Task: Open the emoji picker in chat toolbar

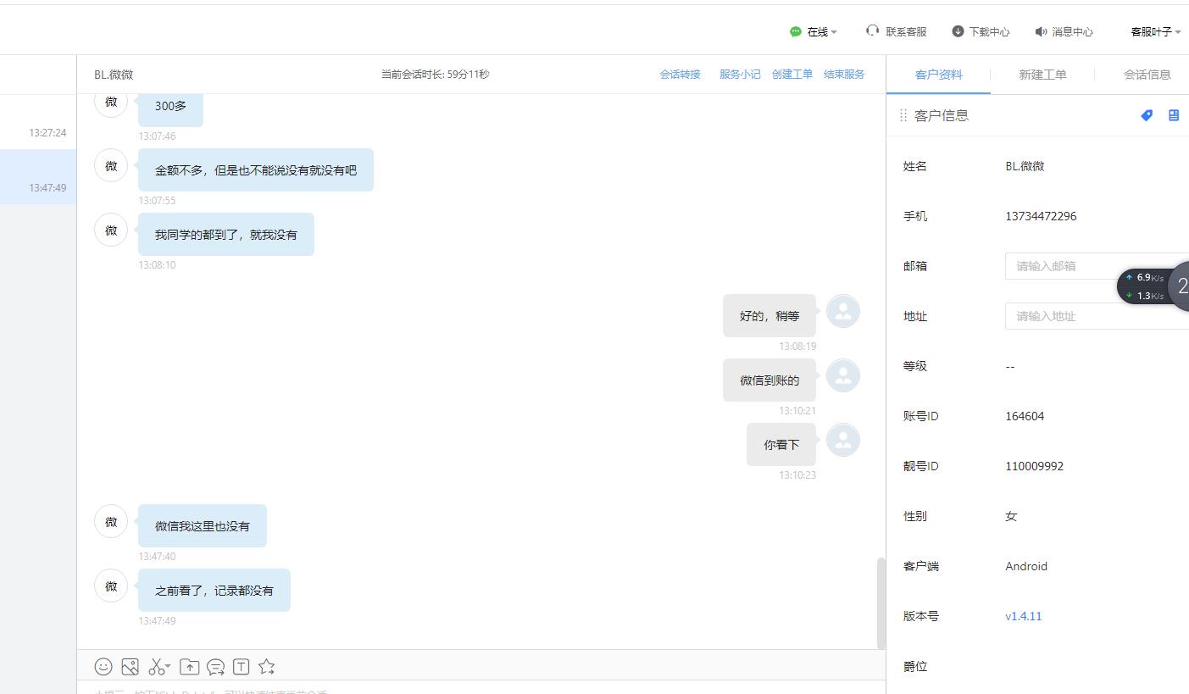Action: pos(103,667)
